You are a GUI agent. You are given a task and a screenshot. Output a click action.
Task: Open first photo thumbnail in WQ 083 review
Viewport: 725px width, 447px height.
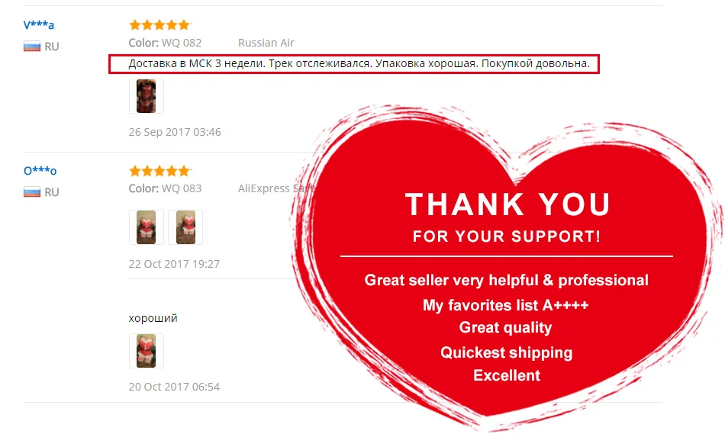tap(146, 227)
